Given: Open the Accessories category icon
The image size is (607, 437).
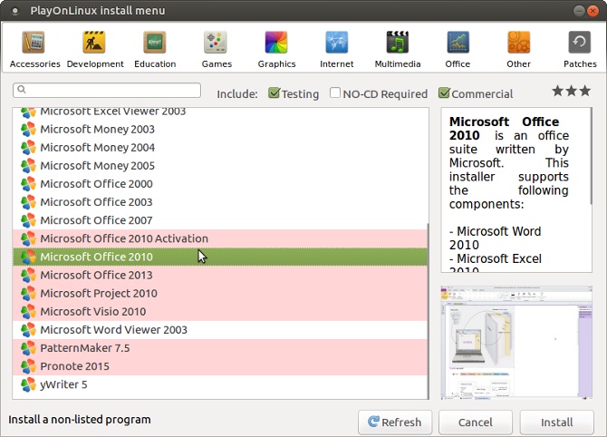Looking at the screenshot, I should tap(34, 43).
